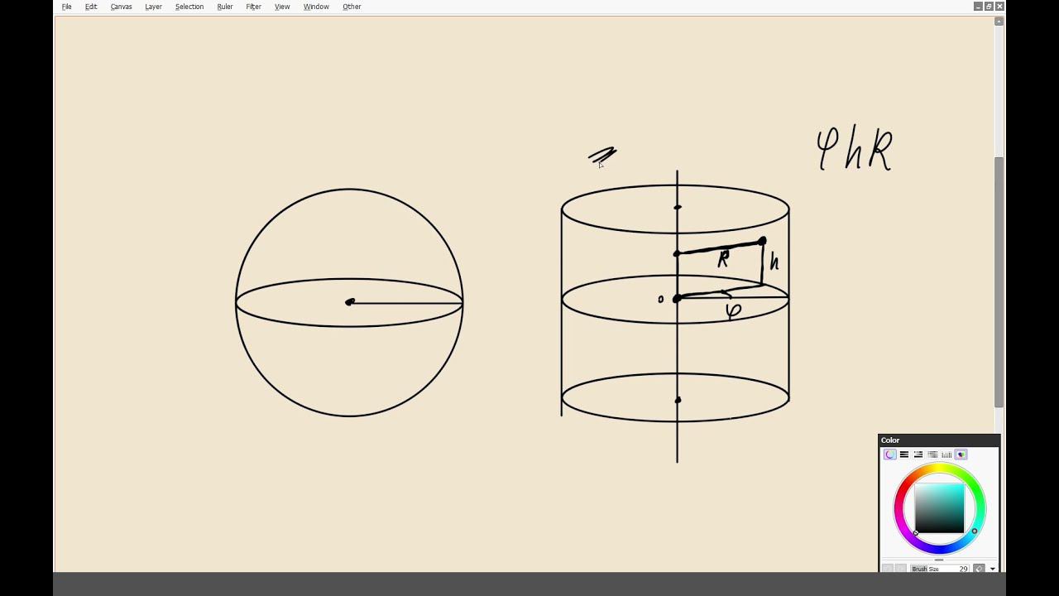Screen dimensions: 1059x596
Task: Open the Ruler menu
Action: (225, 7)
